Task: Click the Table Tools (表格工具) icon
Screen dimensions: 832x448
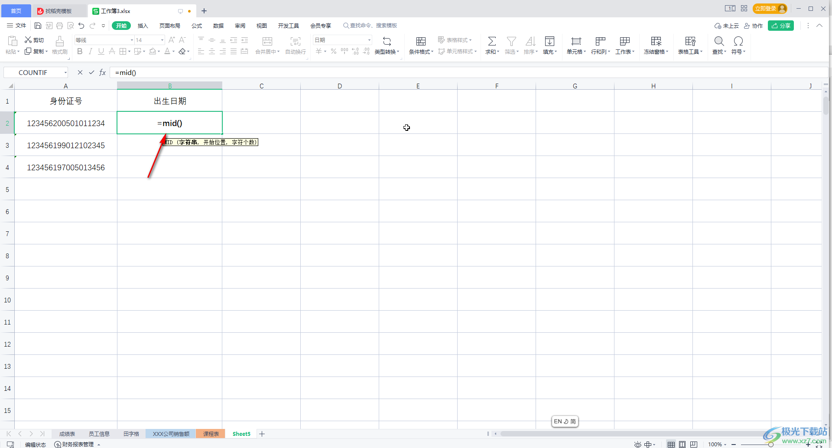Action: (x=690, y=41)
